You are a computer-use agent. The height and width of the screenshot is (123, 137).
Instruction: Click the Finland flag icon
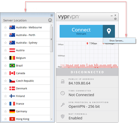(x=12, y=96)
